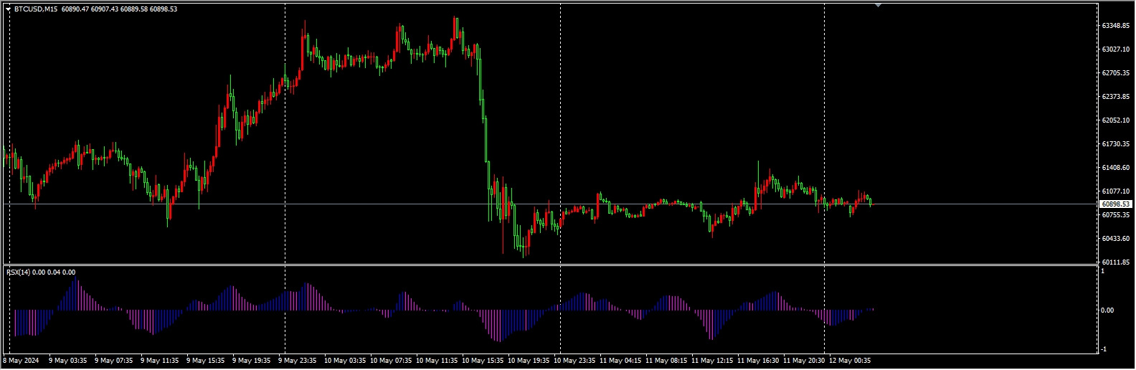The height and width of the screenshot is (370, 1136).
Task: Click the 62373.85 price scale value
Action: tap(1117, 97)
